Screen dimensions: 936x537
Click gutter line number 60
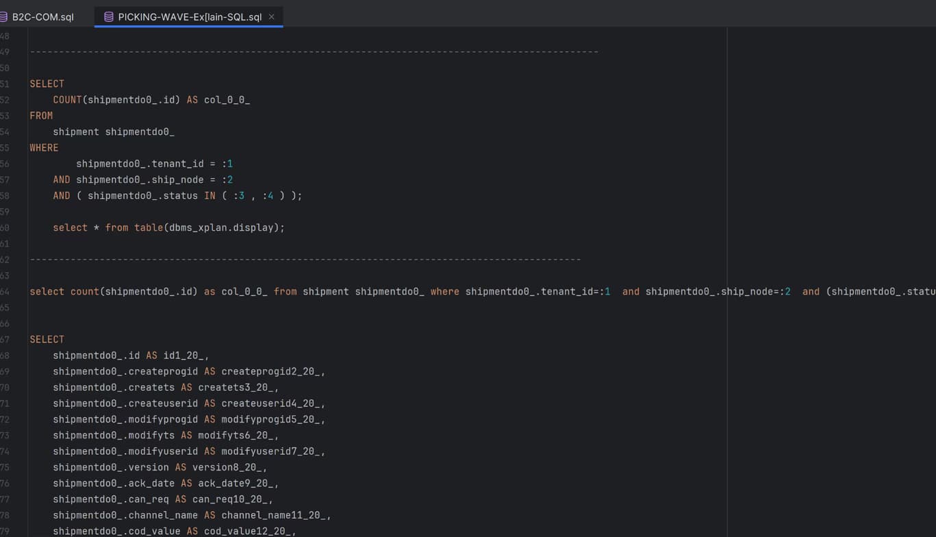pyautogui.click(x=5, y=227)
